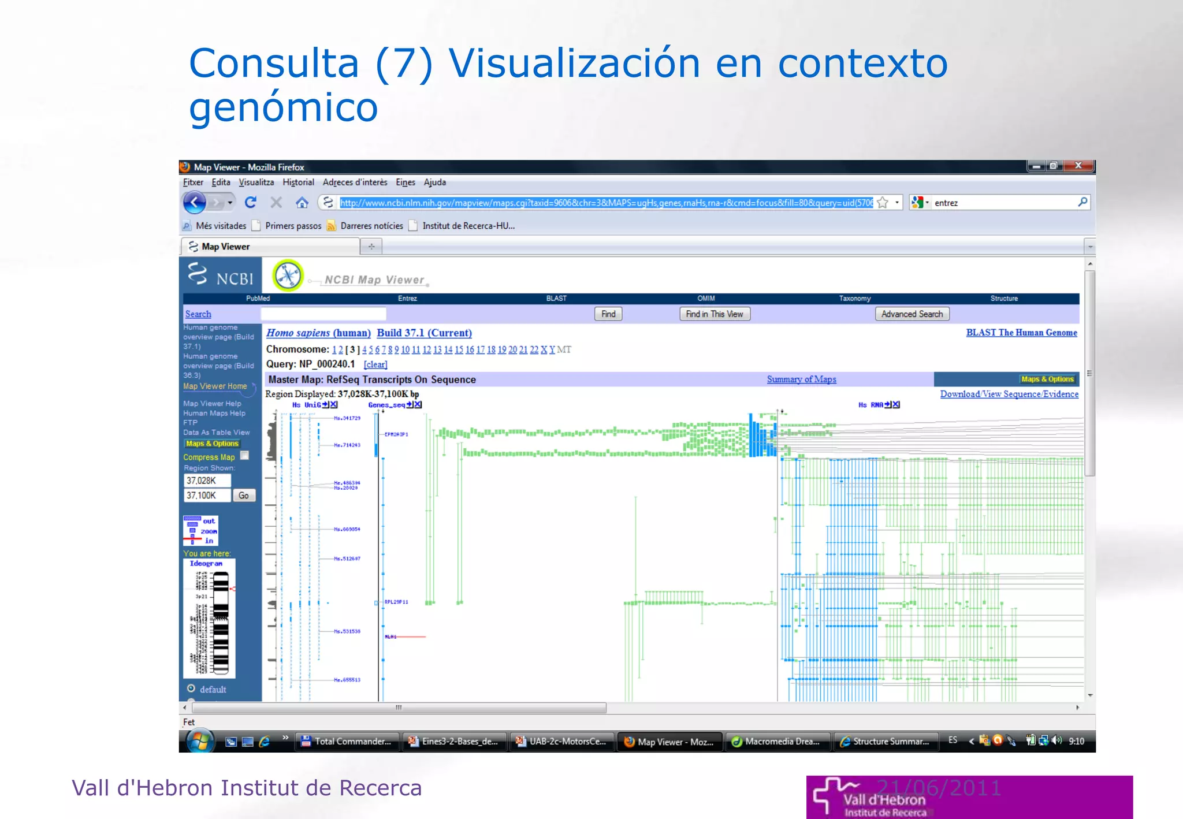
Task: Remove the Hs RNA map with X
Action: (x=896, y=405)
